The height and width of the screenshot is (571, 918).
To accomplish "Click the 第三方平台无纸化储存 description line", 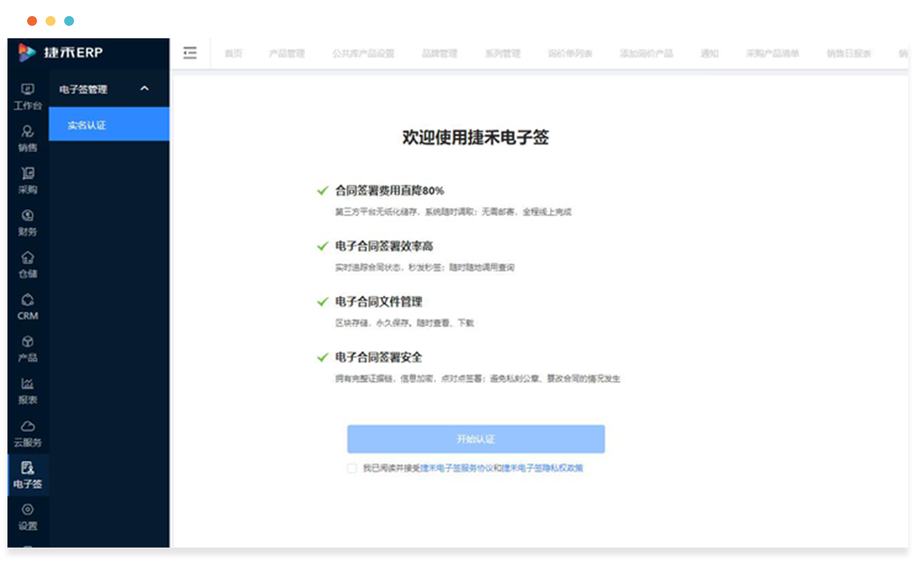I will click(453, 212).
